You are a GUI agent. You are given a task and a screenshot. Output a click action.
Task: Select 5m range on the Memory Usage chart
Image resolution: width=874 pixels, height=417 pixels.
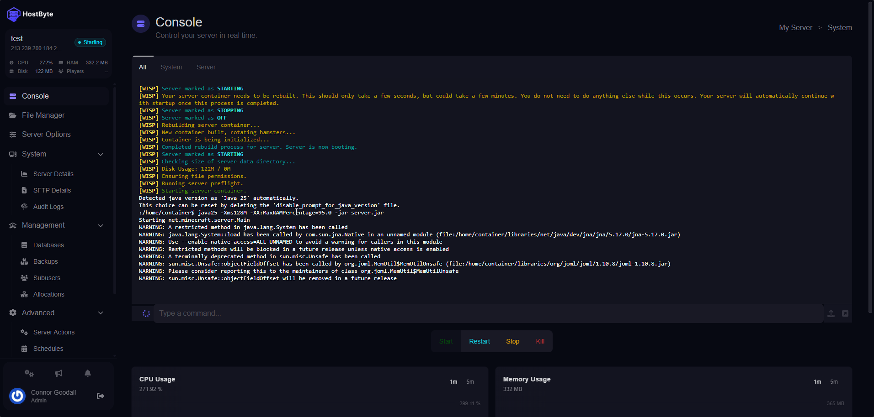click(x=834, y=382)
